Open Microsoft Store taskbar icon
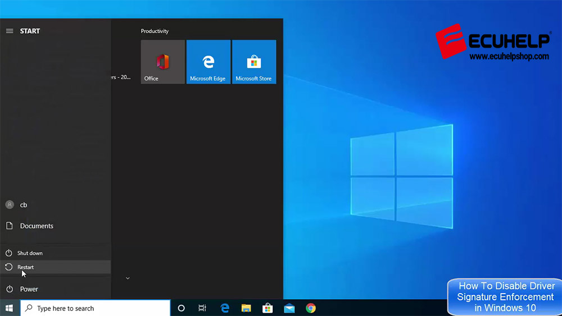This screenshot has height=316, width=562. tap(268, 308)
